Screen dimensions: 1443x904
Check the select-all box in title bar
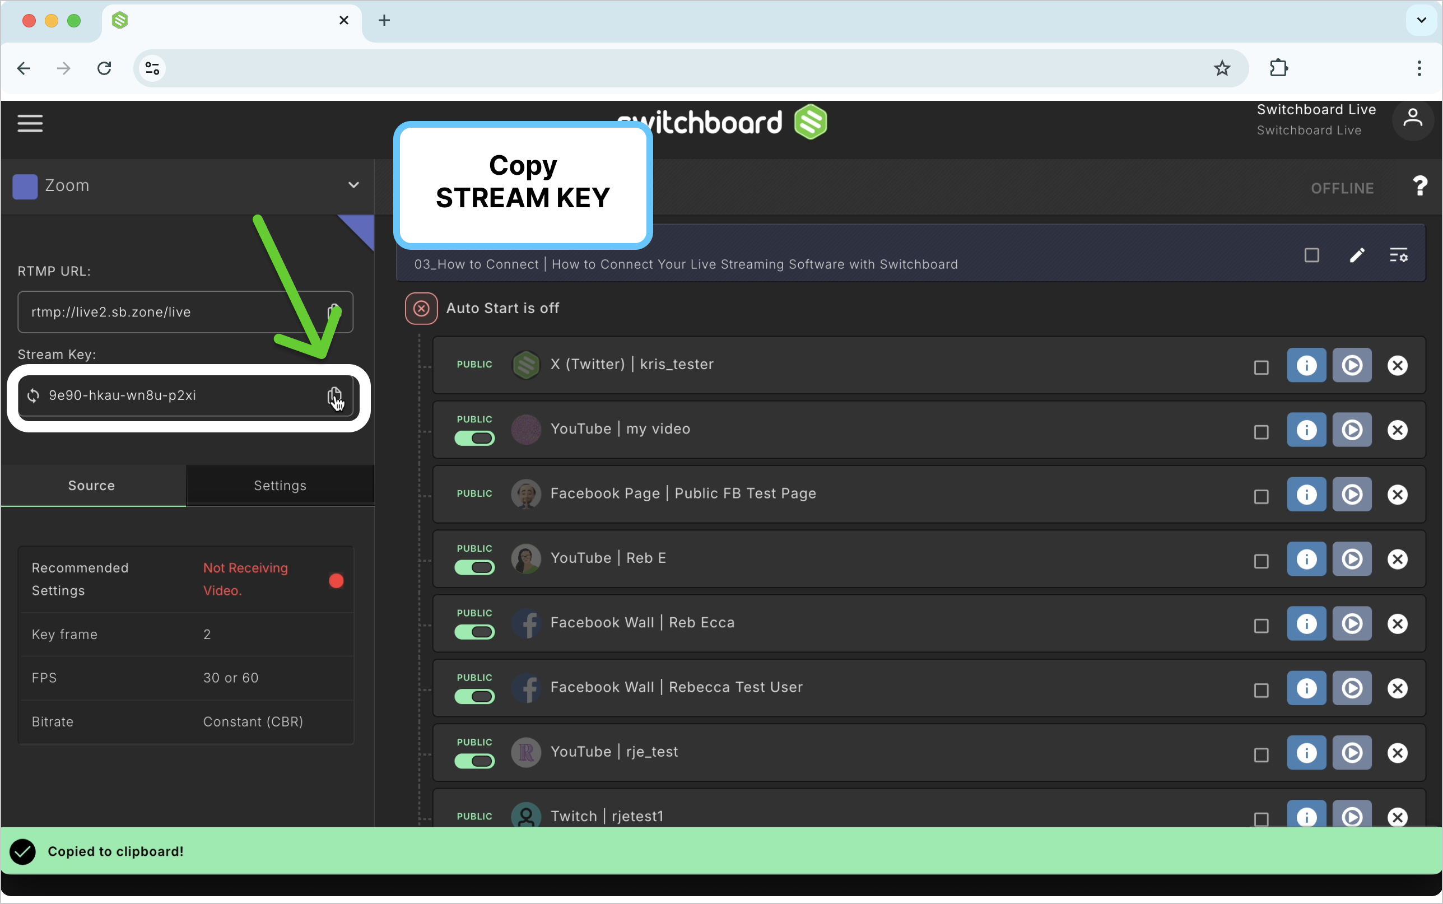pos(1311,255)
